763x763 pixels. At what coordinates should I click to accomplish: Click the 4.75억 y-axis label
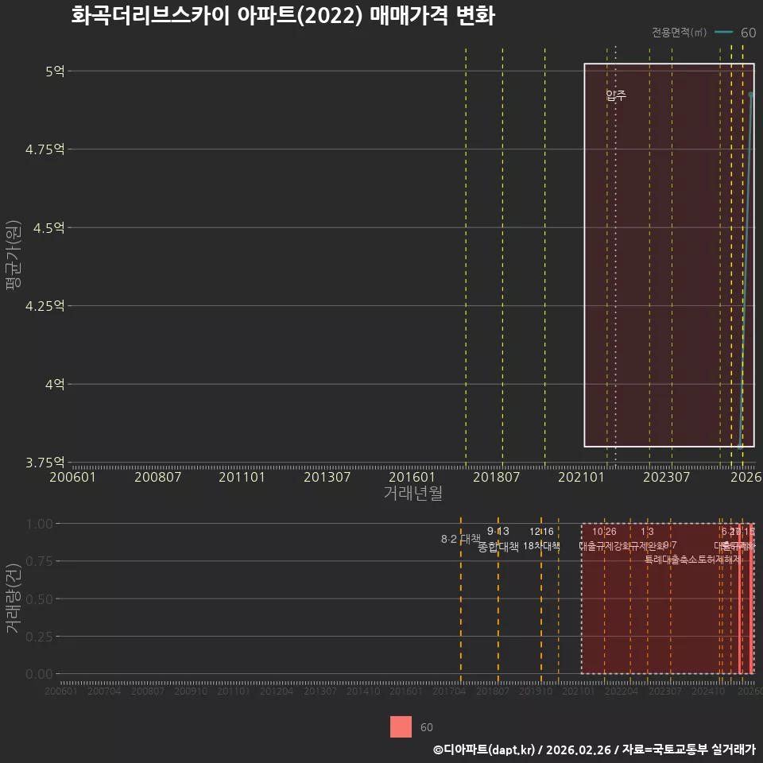pyautogui.click(x=45, y=149)
